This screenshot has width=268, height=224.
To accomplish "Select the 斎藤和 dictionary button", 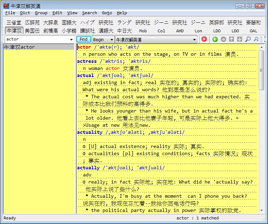I will pyautogui.click(x=253, y=22).
